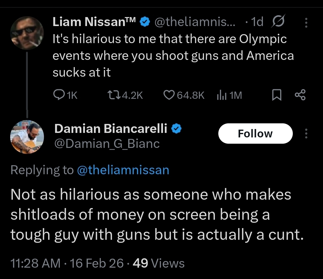
Task: Click Damian Biancarelli's blue verified badge
Action: coord(176,129)
